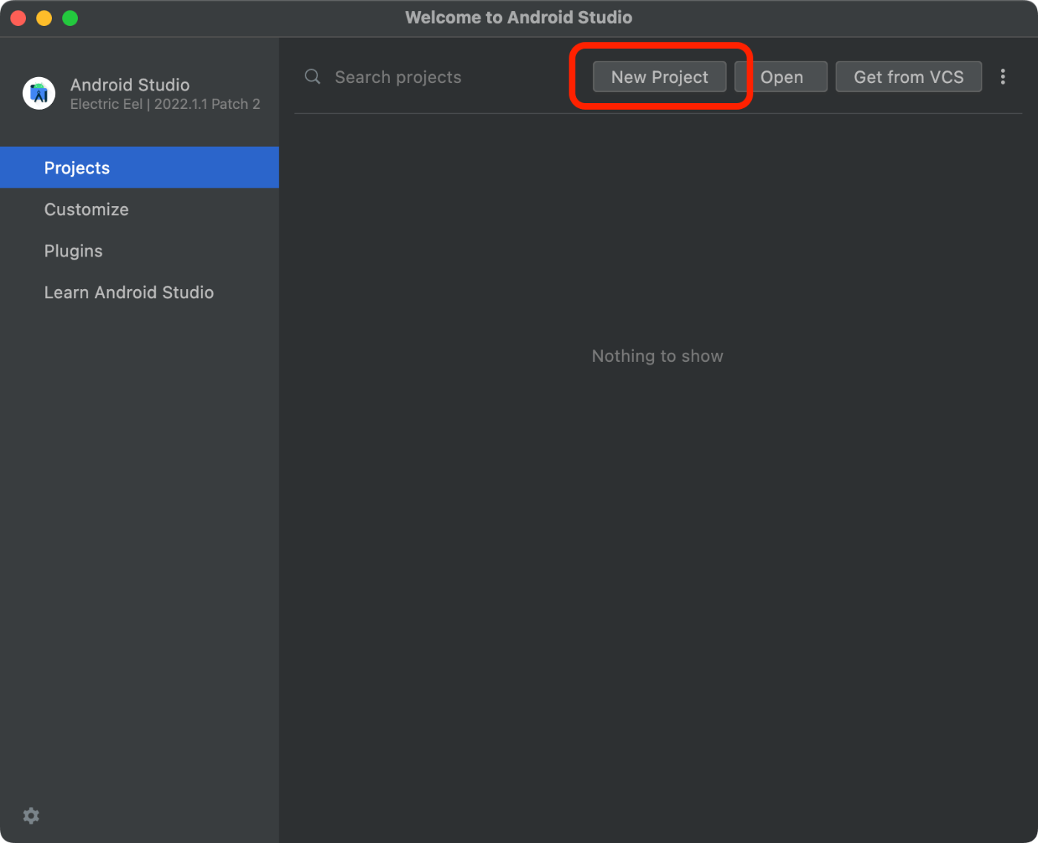Click the Open button
This screenshot has height=843, width=1038.
click(781, 77)
